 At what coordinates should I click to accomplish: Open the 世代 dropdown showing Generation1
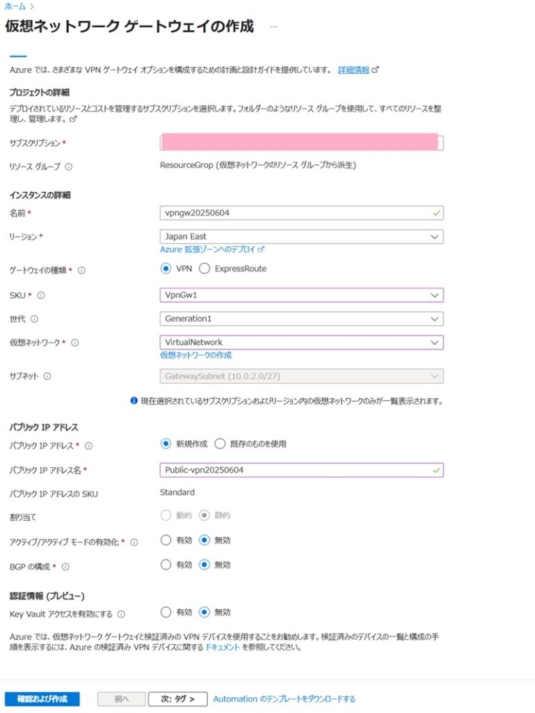pos(301,319)
